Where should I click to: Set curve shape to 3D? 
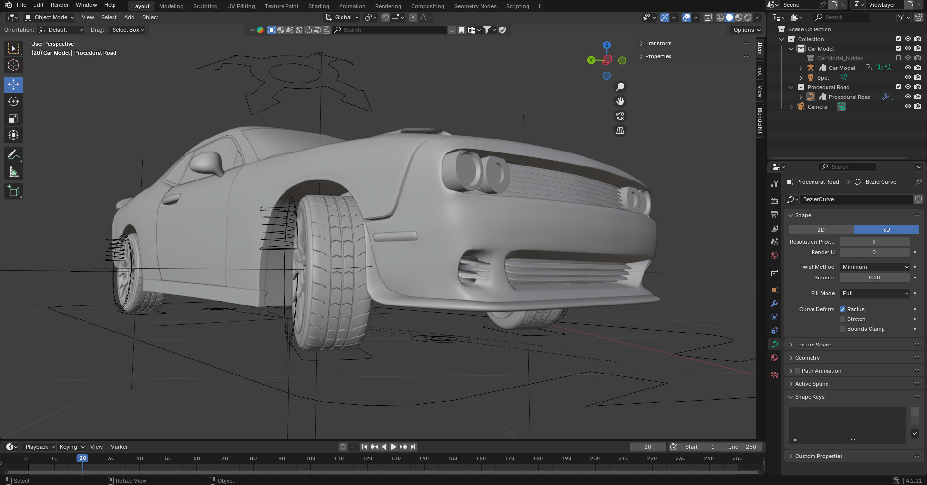click(886, 230)
